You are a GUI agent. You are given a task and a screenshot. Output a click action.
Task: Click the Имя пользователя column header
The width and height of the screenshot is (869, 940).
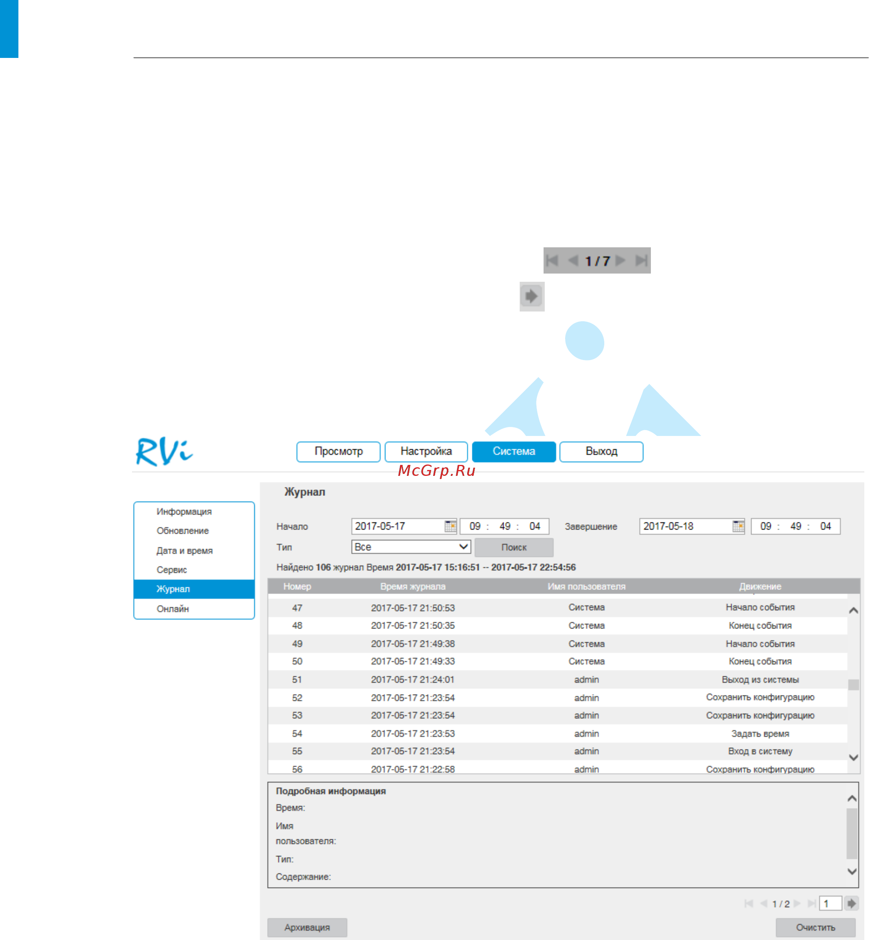[586, 586]
